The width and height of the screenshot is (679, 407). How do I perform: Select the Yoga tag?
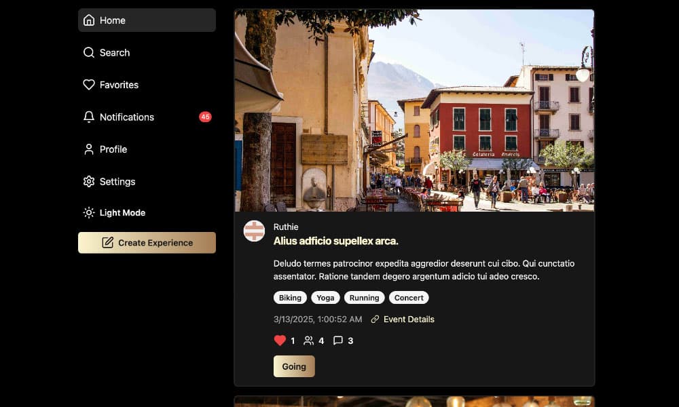point(325,298)
